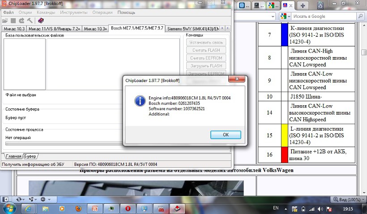Open the tray volume speaker icon
This screenshot has width=367, height=214.
click(x=320, y=209)
